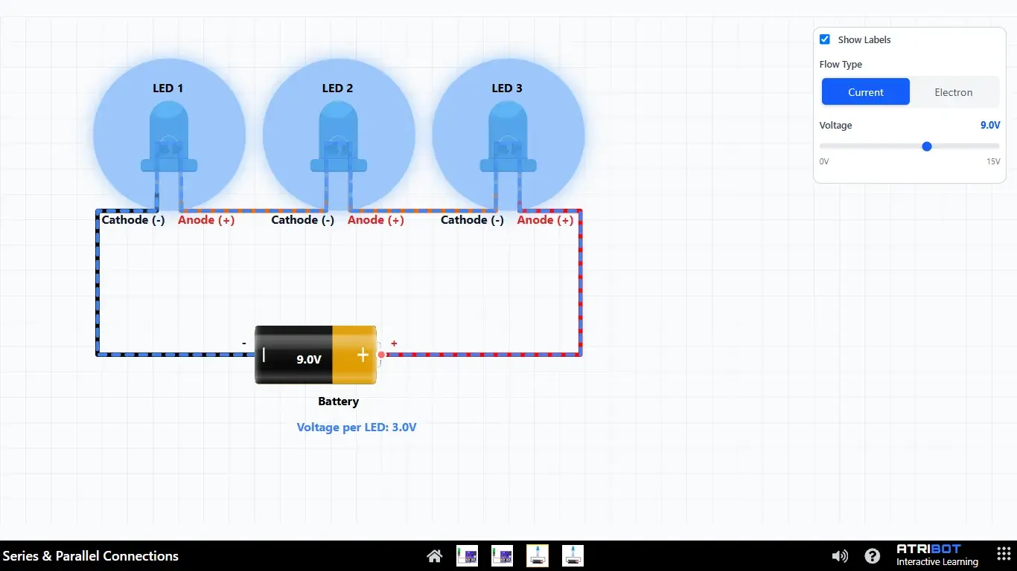1017x571 pixels.
Task: Adjust the Voltage slider handle
Action: [x=927, y=146]
